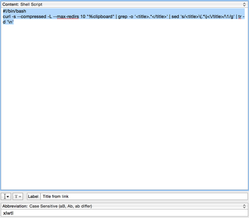Screen dimensions: 249x218
Task: Click the --compressed option in the script
Action: click(32, 17)
